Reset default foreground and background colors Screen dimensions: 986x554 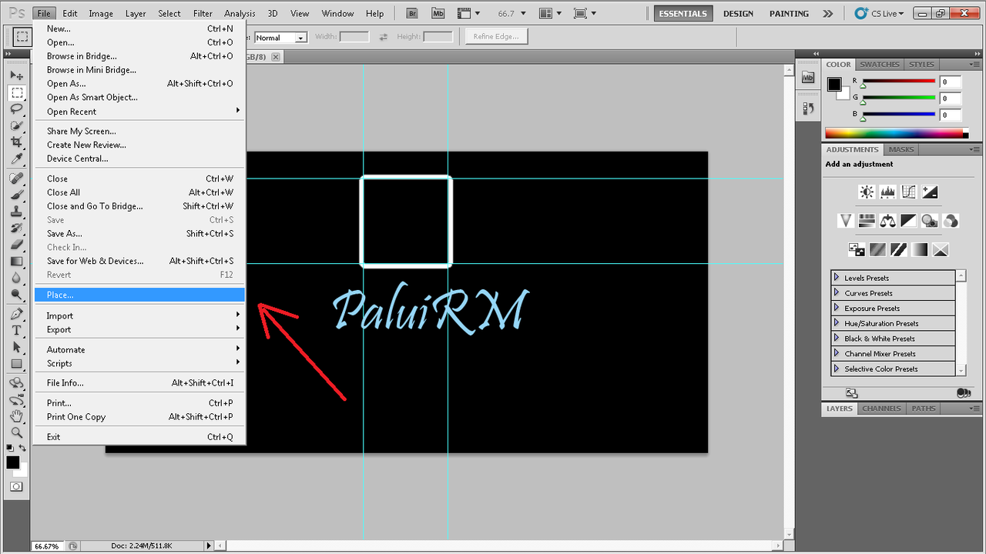pyautogui.click(x=9, y=447)
